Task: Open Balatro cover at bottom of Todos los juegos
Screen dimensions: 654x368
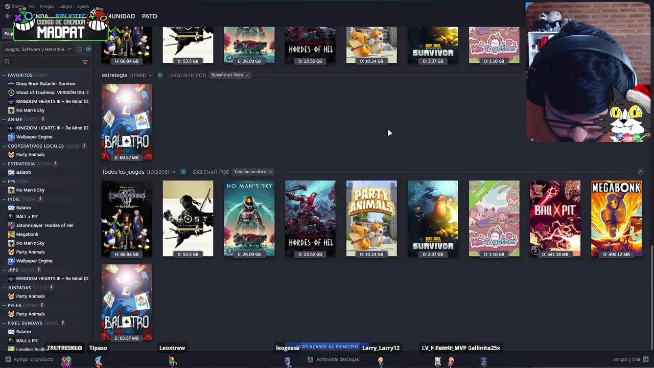Action: tap(127, 302)
